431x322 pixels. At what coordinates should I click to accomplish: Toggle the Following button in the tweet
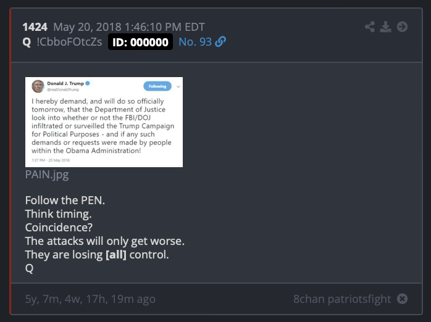pos(157,86)
